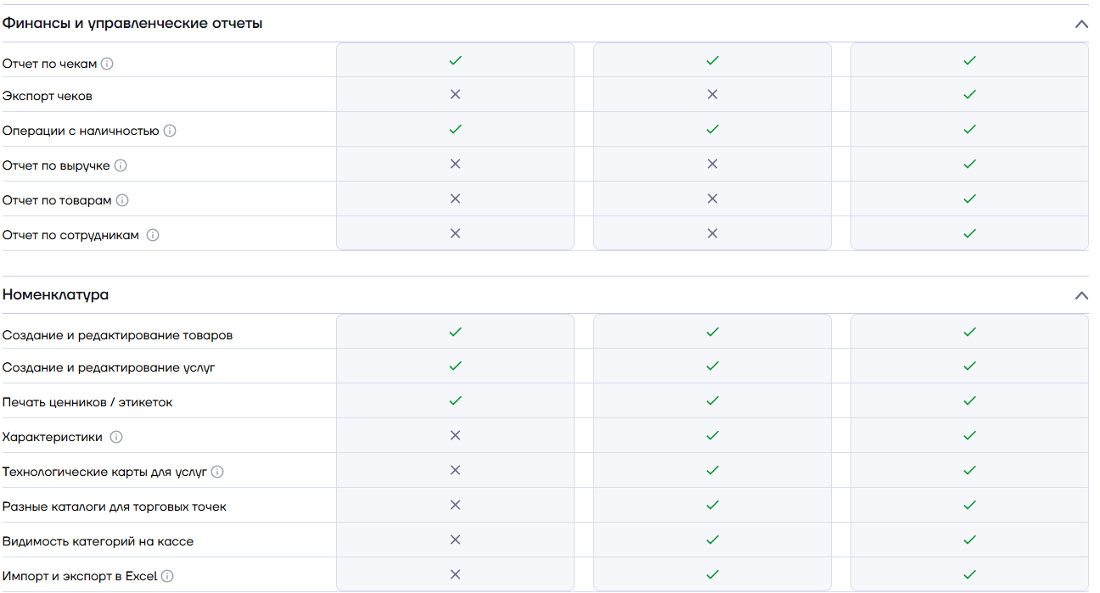The width and height of the screenshot is (1100, 593).
Task: Click info icon next to Отчет по чекам
Action: click(108, 64)
